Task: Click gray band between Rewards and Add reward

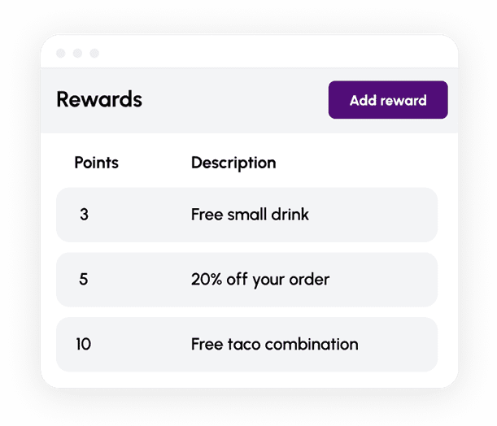Action: pyautogui.click(x=234, y=100)
